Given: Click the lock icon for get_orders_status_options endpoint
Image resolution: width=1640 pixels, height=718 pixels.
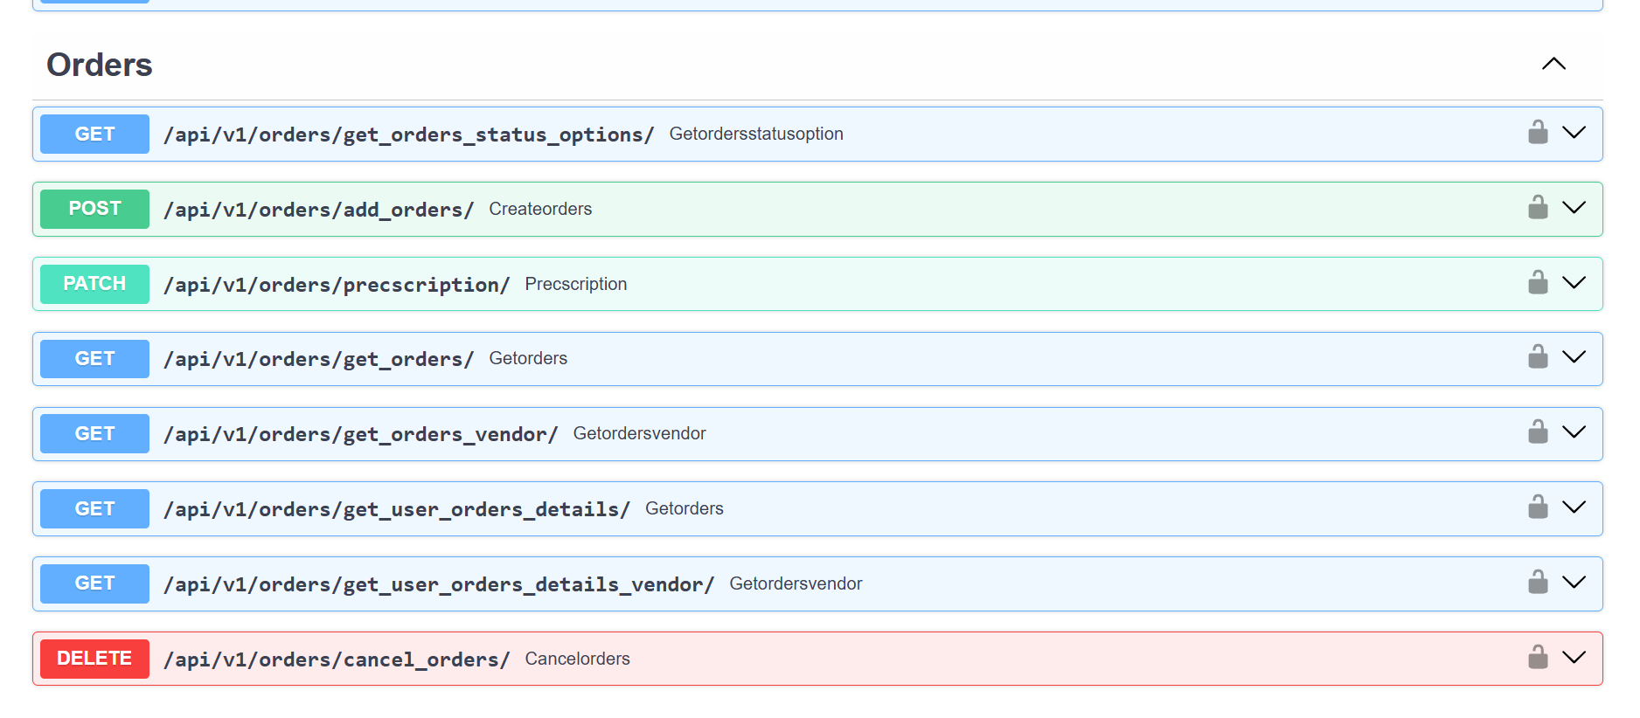Looking at the screenshot, I should click(1537, 133).
